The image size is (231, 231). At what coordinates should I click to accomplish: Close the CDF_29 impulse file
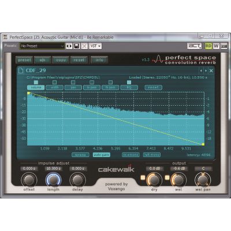(211, 70)
